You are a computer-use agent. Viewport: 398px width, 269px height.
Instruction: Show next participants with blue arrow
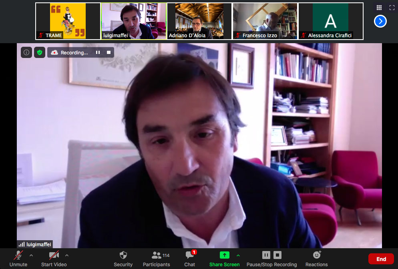click(380, 21)
